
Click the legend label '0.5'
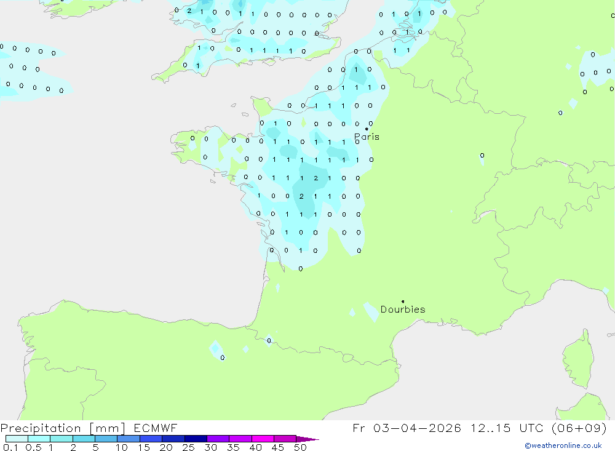33,447
